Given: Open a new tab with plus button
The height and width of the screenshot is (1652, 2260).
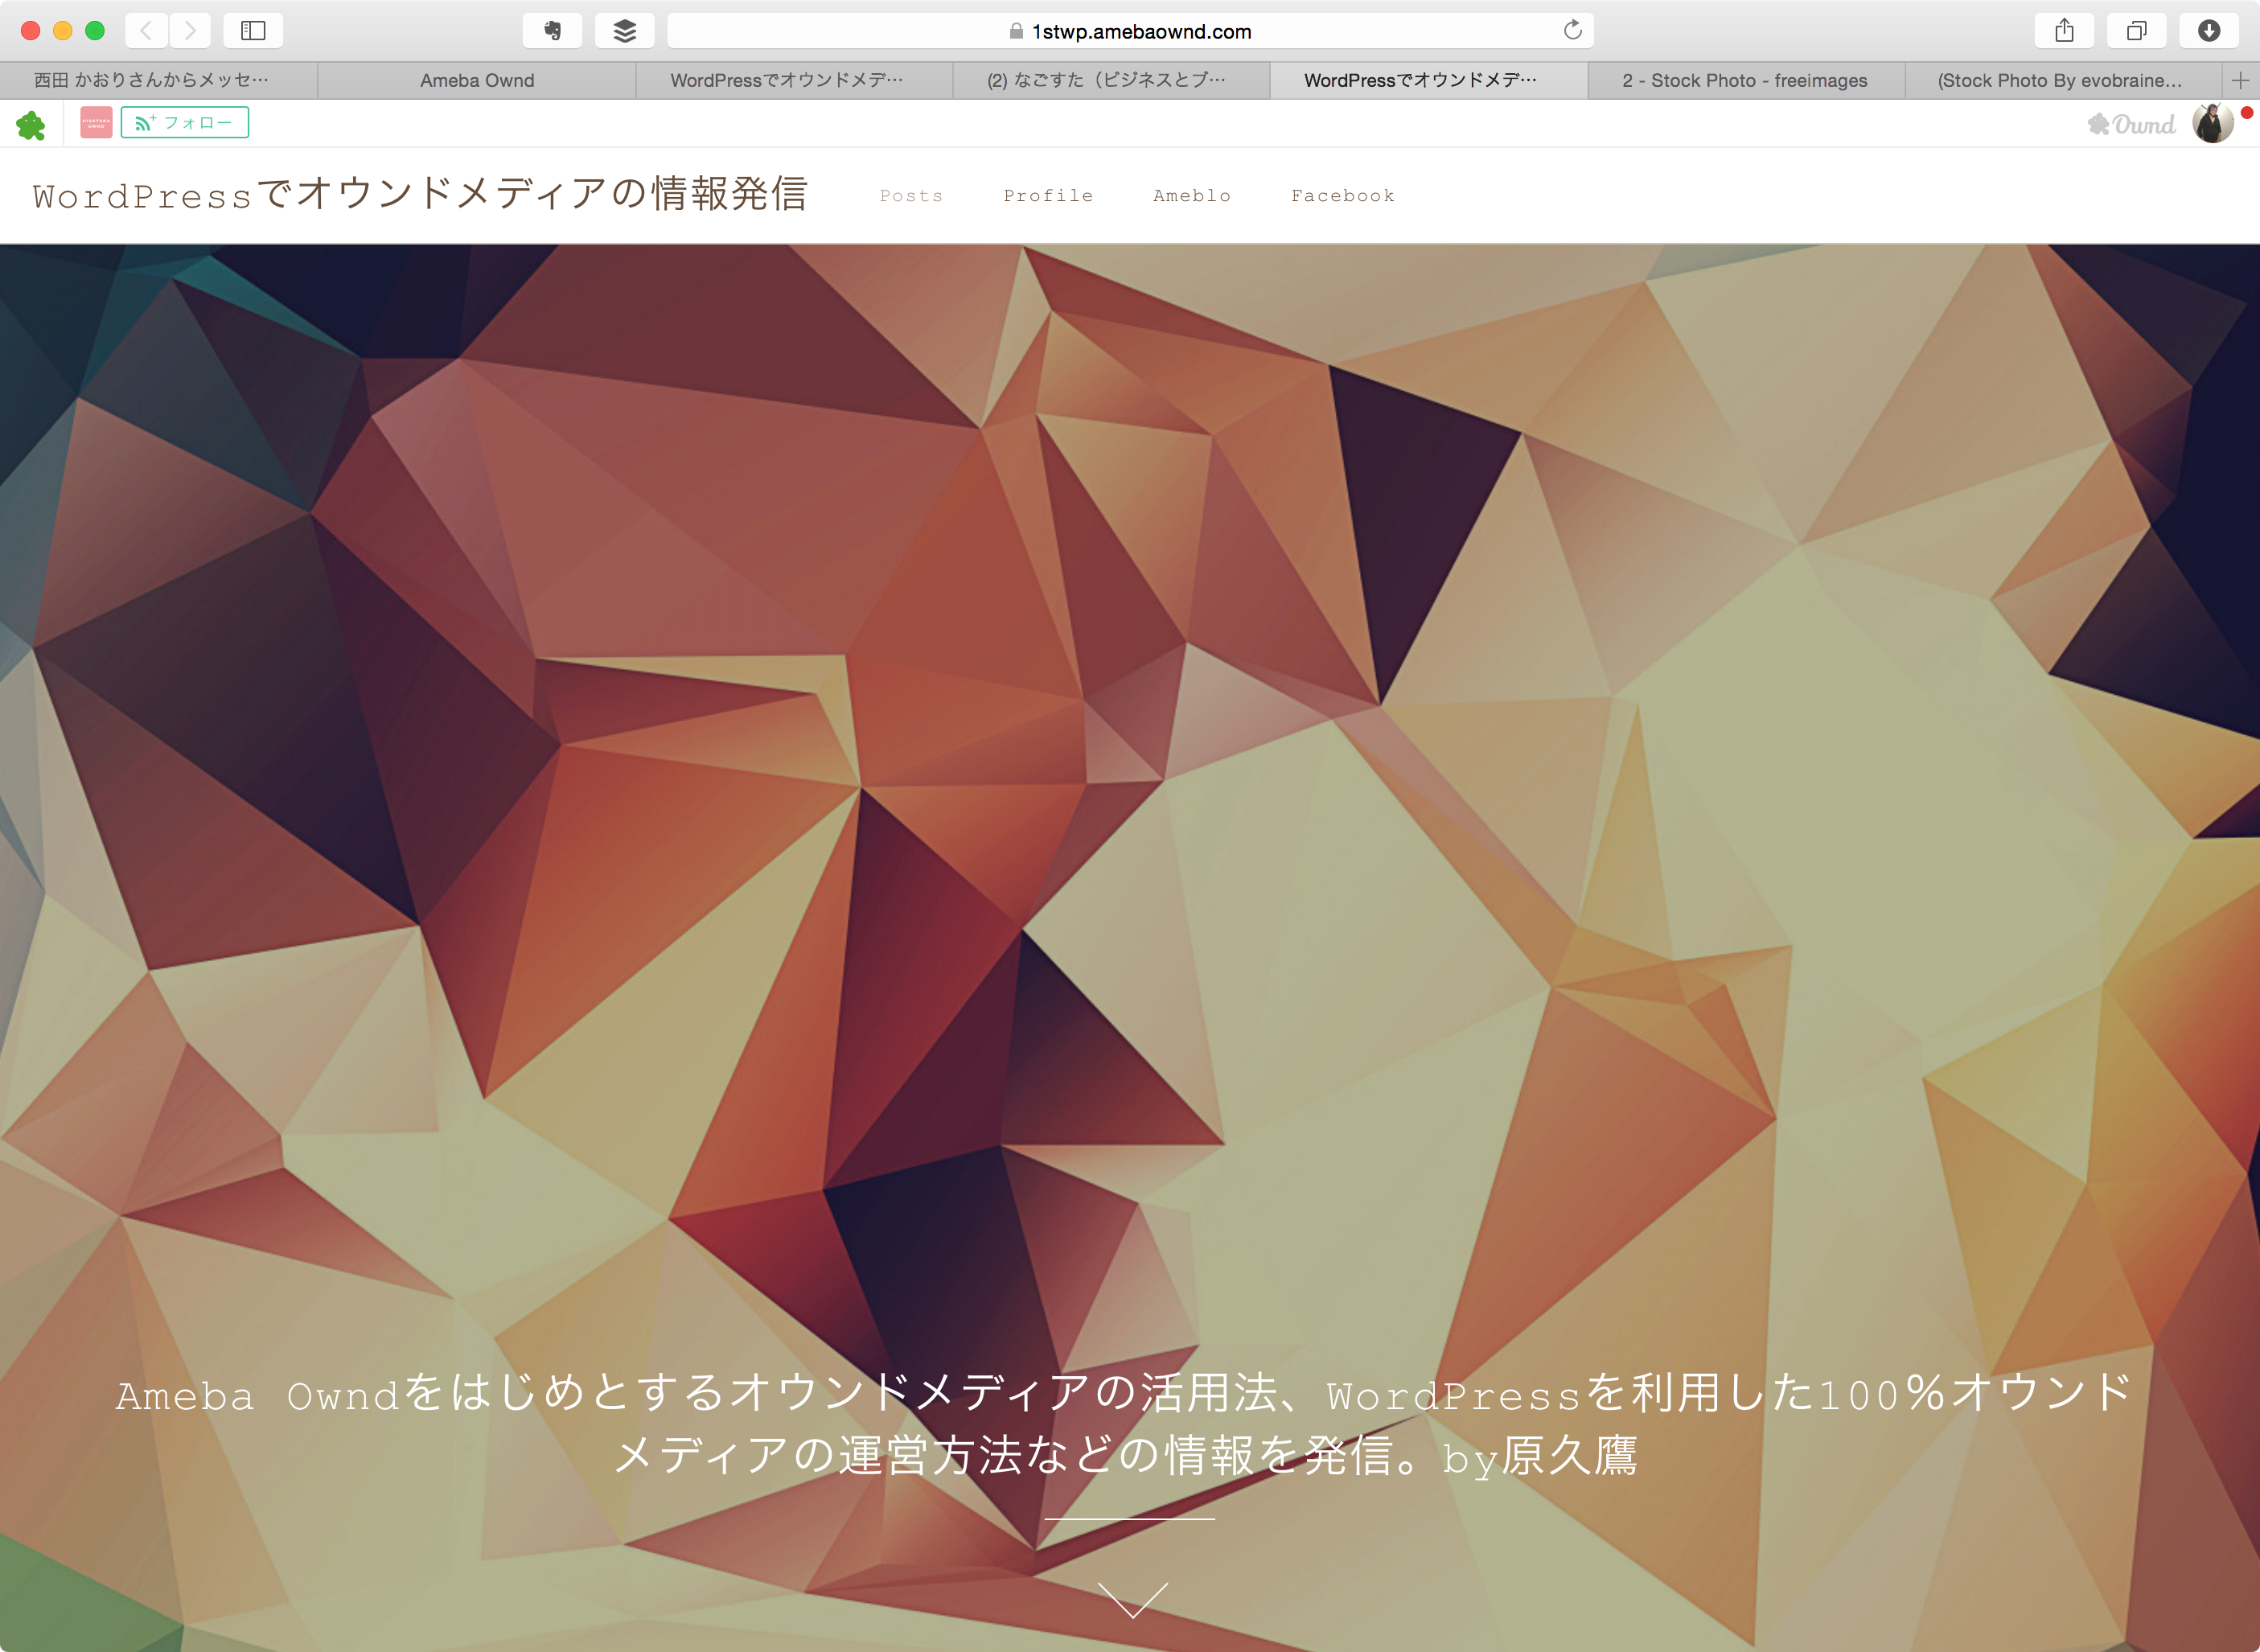Looking at the screenshot, I should click(2240, 80).
